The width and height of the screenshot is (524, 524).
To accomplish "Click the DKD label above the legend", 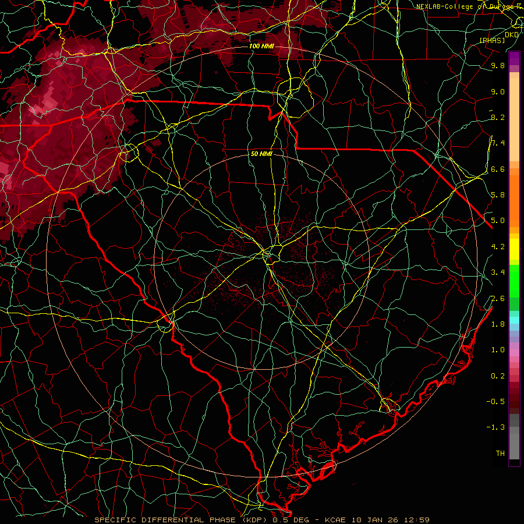I will [512, 35].
